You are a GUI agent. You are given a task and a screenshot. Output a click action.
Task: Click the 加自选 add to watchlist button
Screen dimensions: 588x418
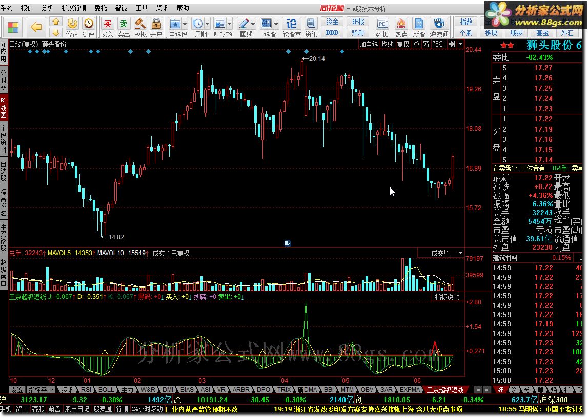[369, 44]
